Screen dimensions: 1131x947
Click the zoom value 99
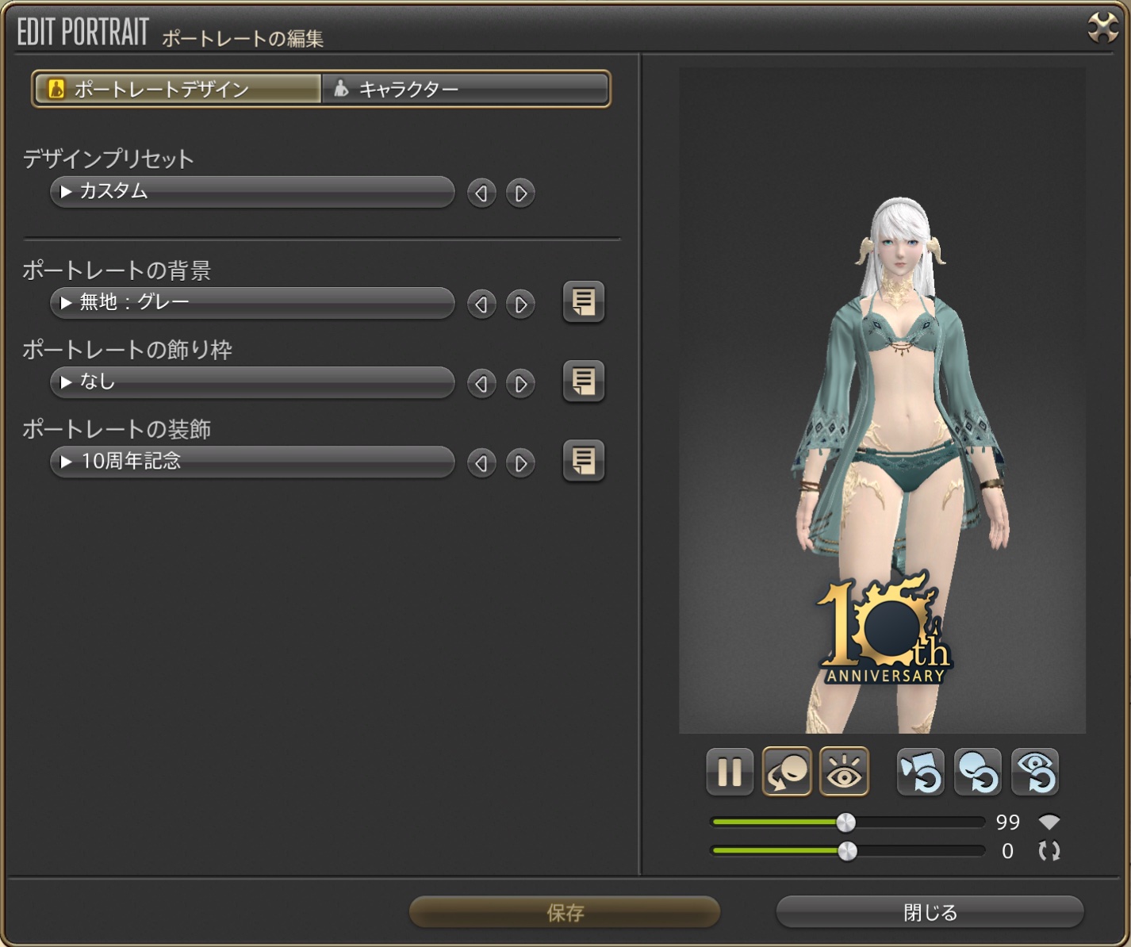(1008, 822)
